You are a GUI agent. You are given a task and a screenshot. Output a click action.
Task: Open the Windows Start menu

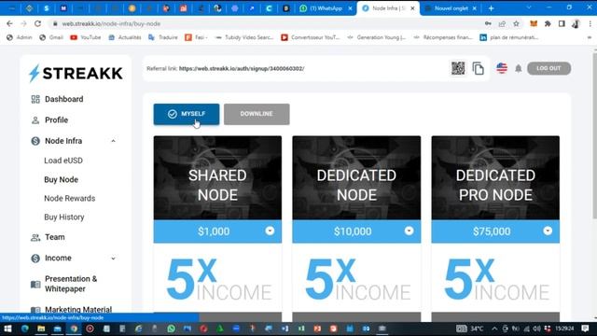pyautogui.click(x=7, y=329)
